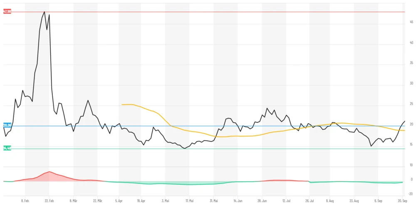This screenshot has height=208, width=416.
Task: Click the -20 value on indicator axis
Action: (x=411, y=194)
